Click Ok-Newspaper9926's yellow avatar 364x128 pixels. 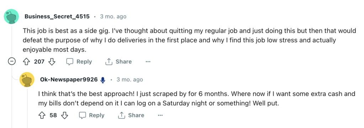[27, 80]
